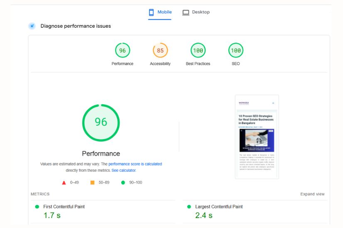Click the blue diagnose icon beside the heading
The image size is (343, 228).
pos(32,26)
